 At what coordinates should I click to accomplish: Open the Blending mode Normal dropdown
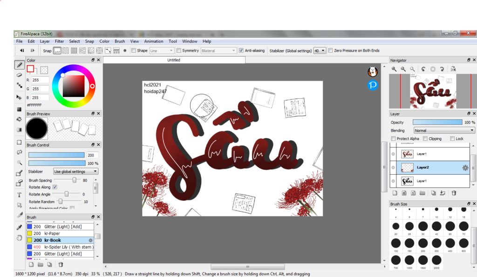click(444, 130)
